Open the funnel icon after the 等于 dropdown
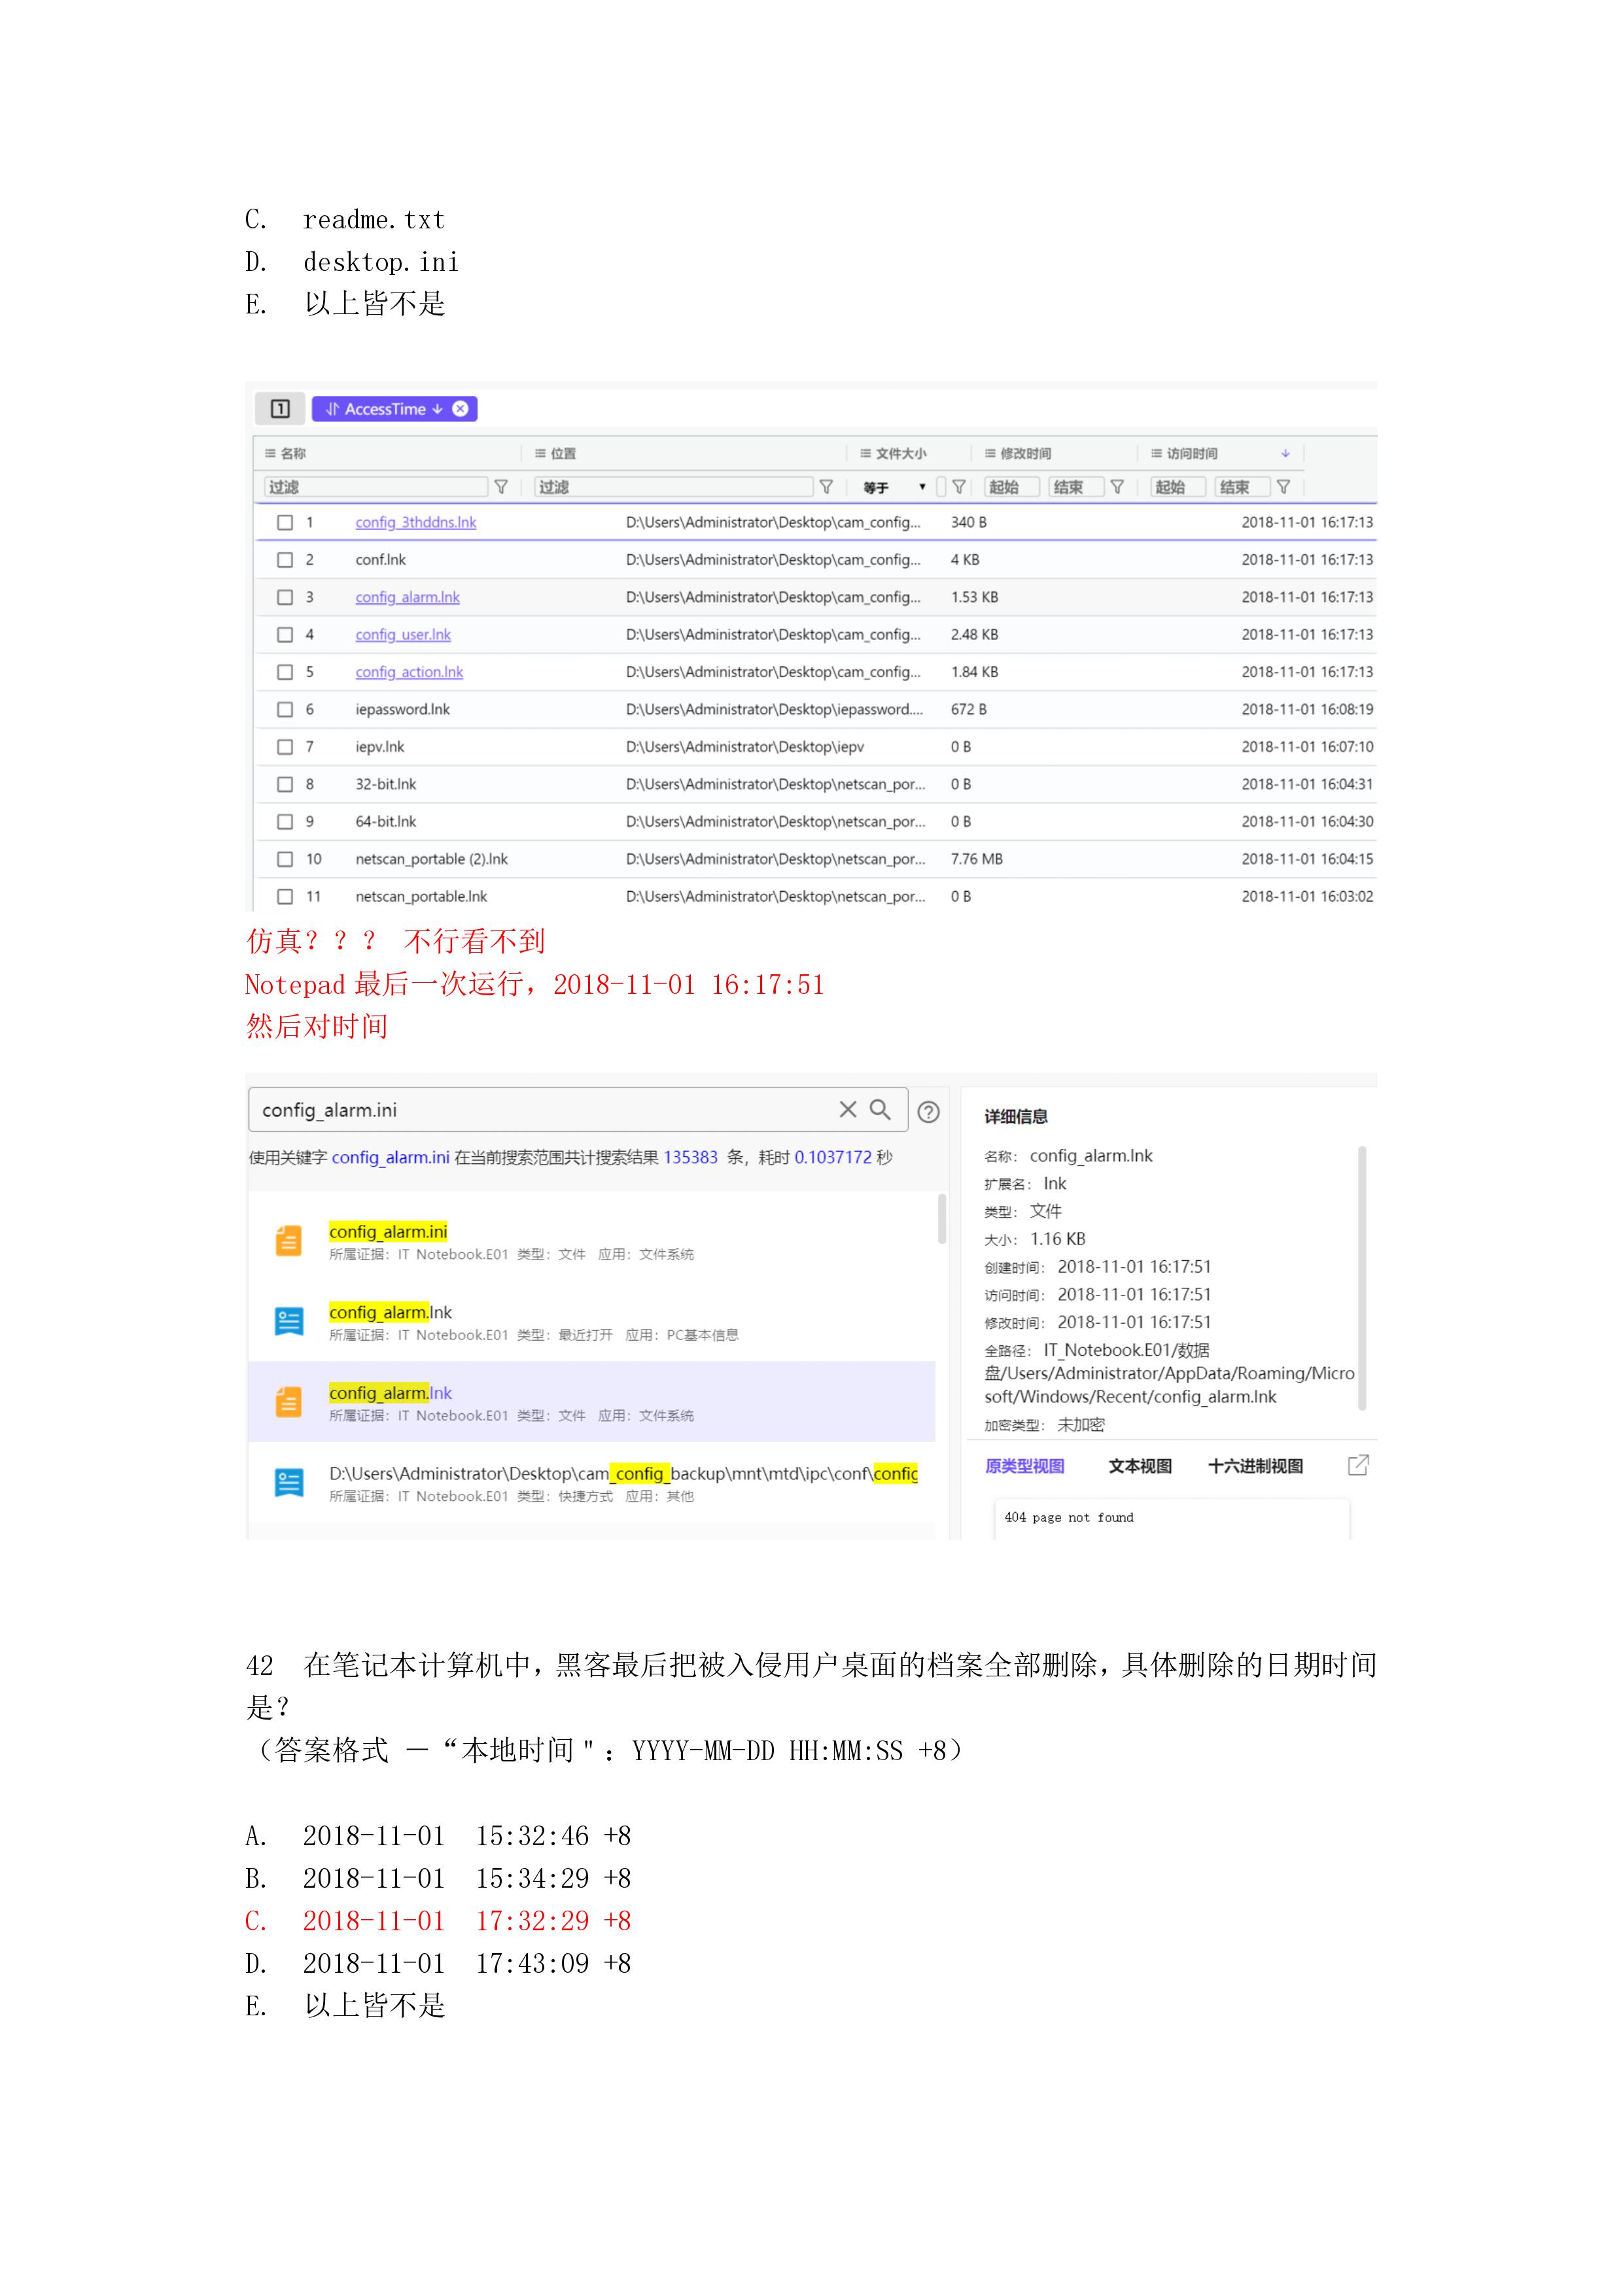This screenshot has width=1623, height=2296. (958, 487)
